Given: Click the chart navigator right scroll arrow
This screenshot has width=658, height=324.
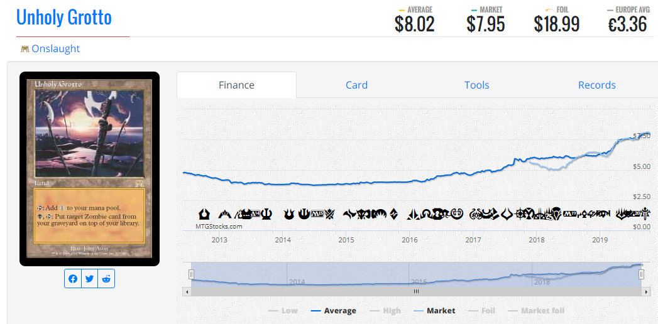Looking at the screenshot, I should point(647,291).
